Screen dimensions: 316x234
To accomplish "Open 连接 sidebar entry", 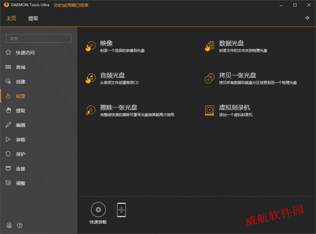I will point(20,169).
